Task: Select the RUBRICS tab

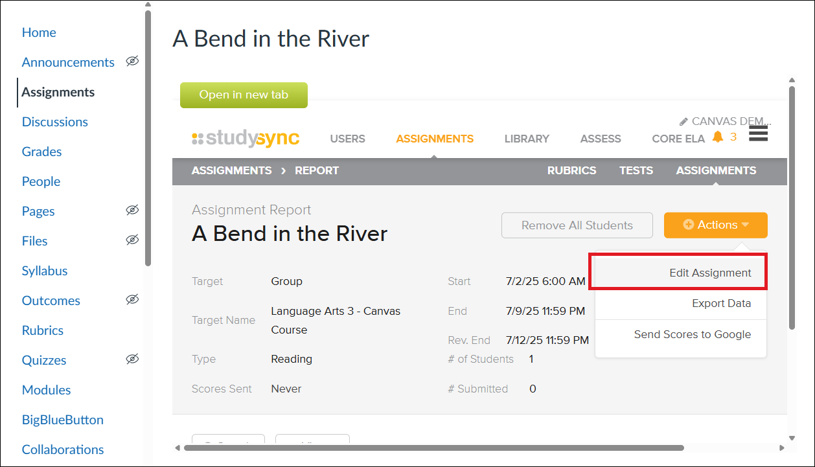Action: [572, 170]
